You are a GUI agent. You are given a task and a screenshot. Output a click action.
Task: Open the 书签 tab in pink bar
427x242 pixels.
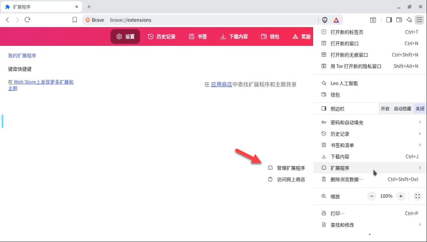[198, 36]
